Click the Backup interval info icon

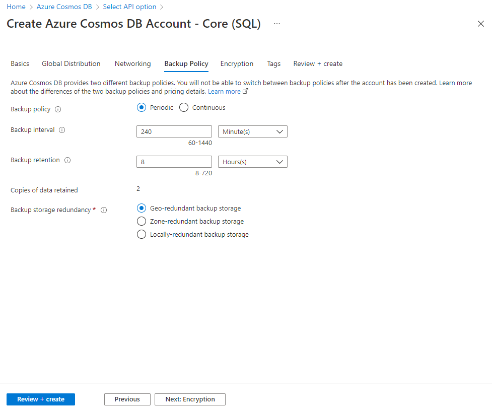point(62,130)
